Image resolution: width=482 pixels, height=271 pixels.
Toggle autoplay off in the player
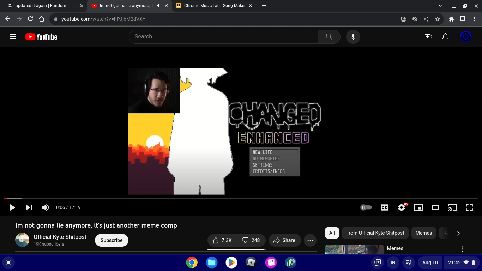[366, 207]
